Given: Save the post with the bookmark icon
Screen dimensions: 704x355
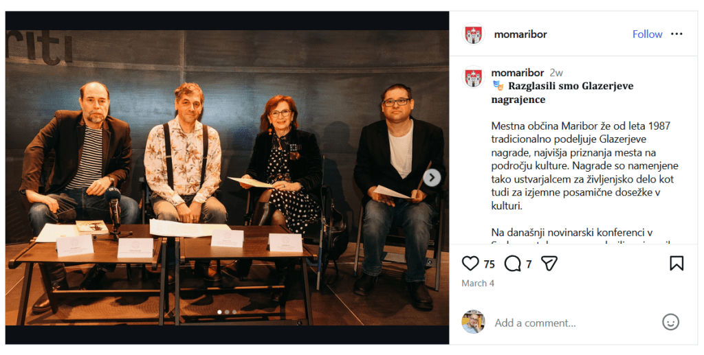Looking at the screenshot, I should tap(676, 263).
